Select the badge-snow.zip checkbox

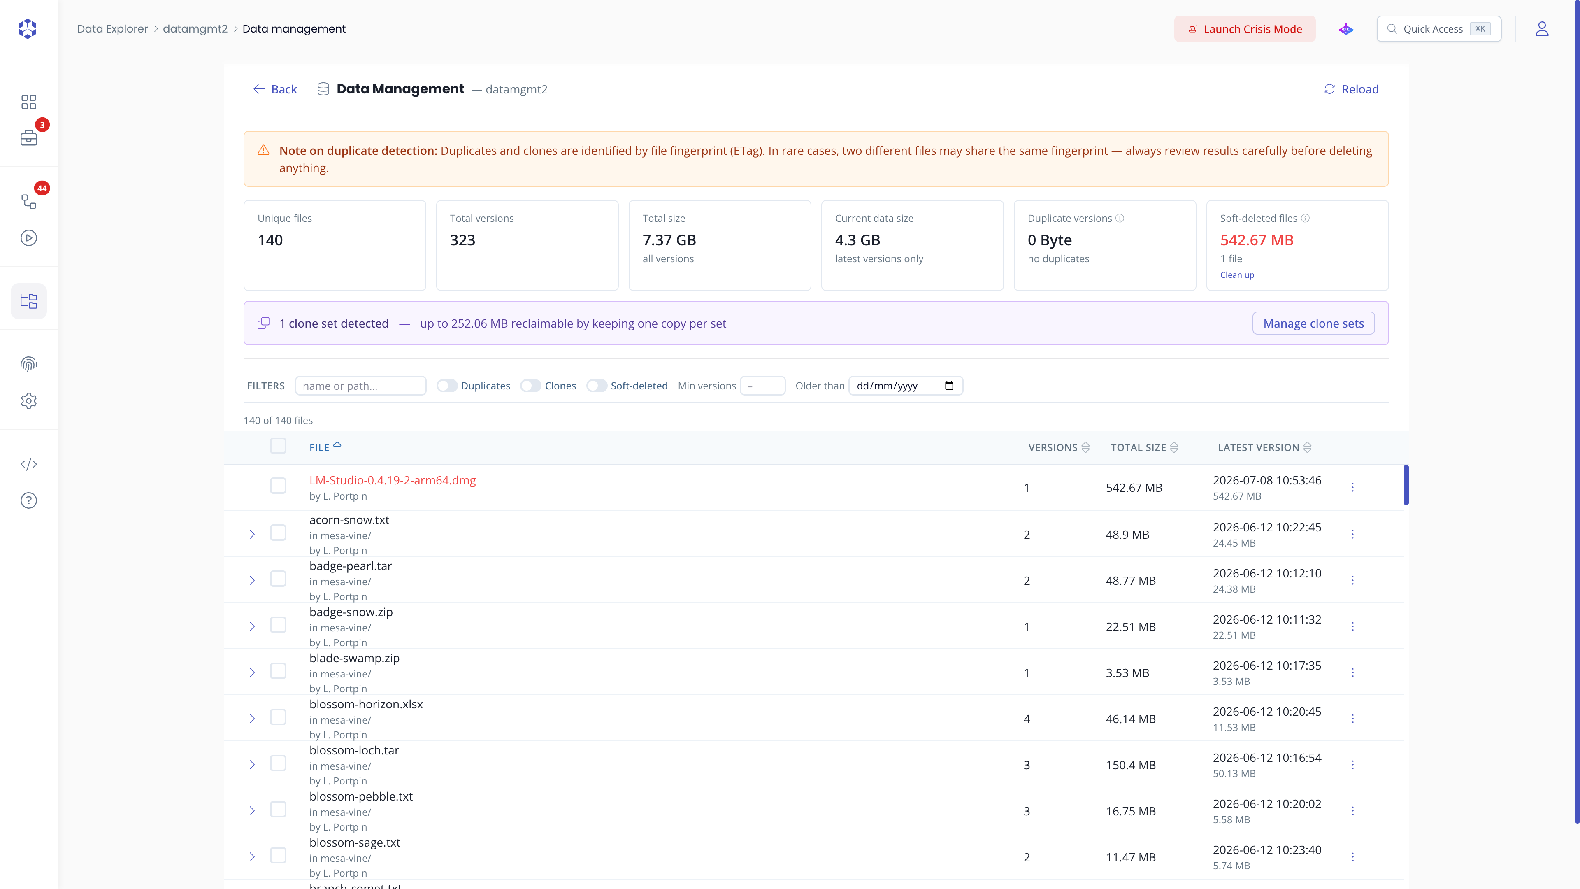(278, 625)
